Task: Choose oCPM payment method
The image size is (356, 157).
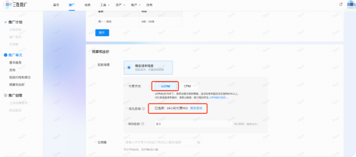Action: pos(166,86)
